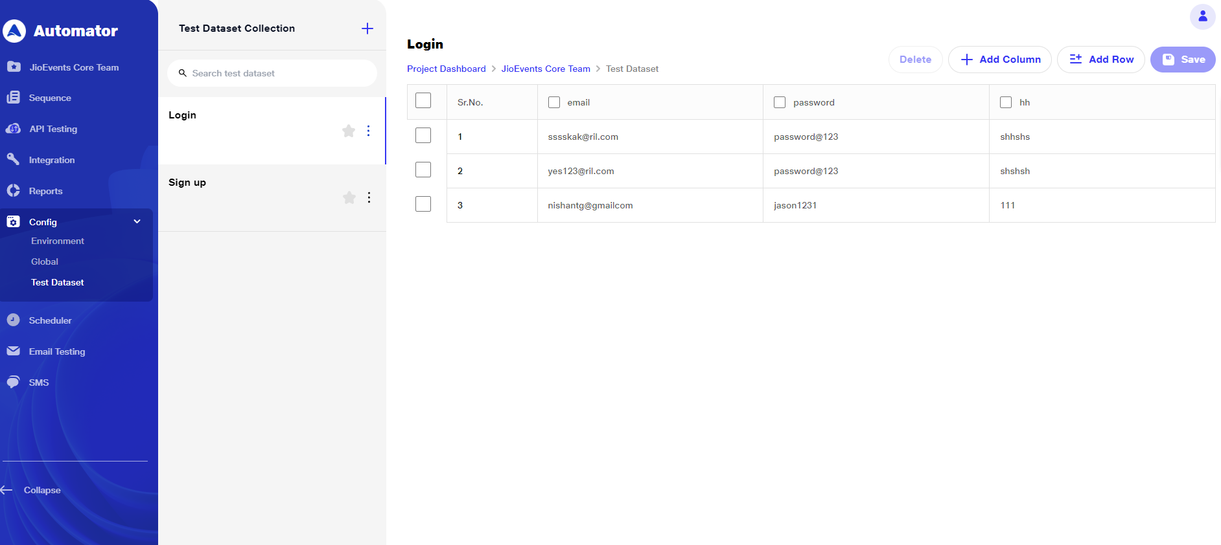Click the Config gear icon
The width and height of the screenshot is (1221, 545).
pos(13,221)
